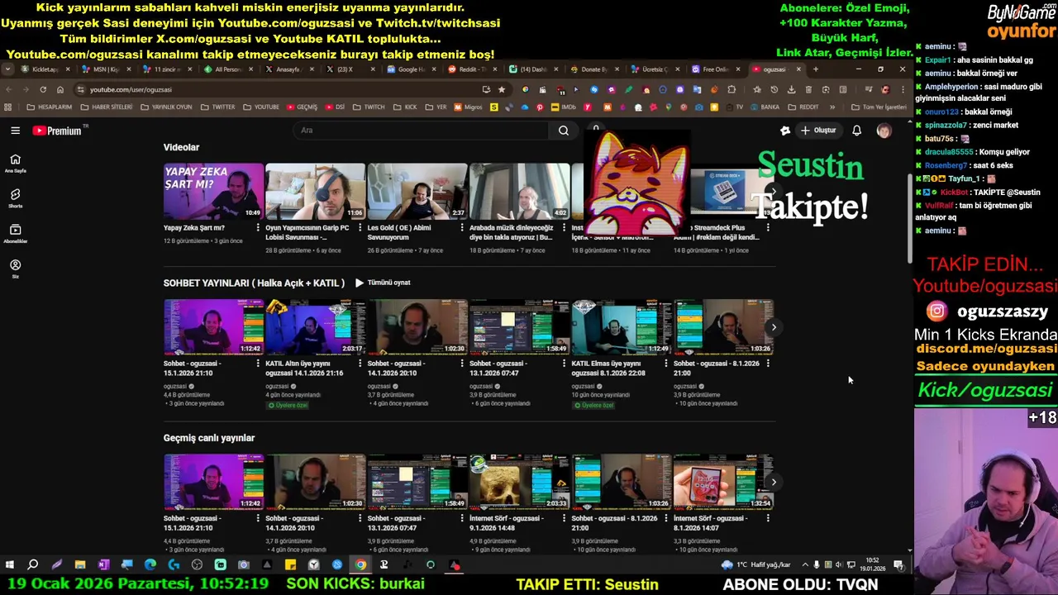The image size is (1058, 595).
Task: Open options for Sohbet 8.1.2026 21:00 in Sohbet Yayınları
Action: coord(768,364)
